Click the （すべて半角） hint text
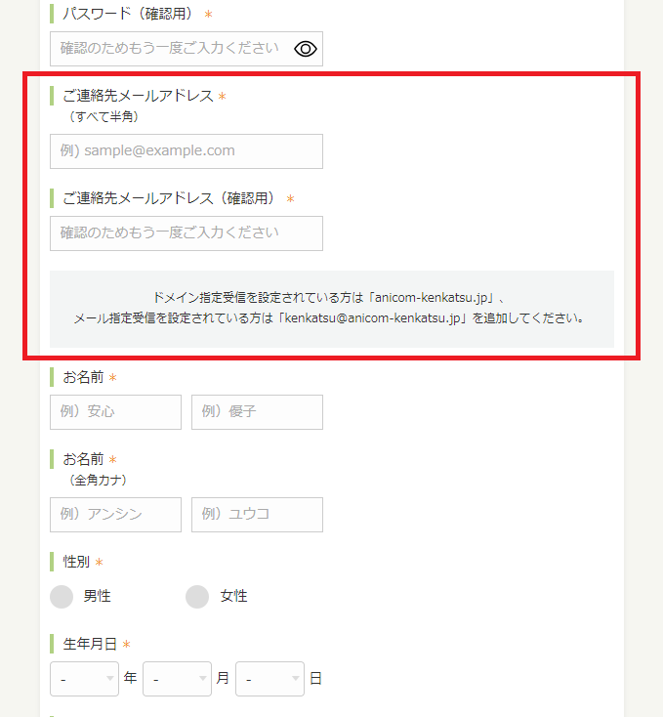This screenshot has height=717, width=663. click(104, 116)
